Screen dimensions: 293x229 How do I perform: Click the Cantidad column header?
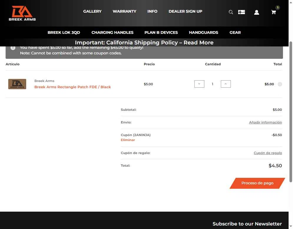point(213,64)
